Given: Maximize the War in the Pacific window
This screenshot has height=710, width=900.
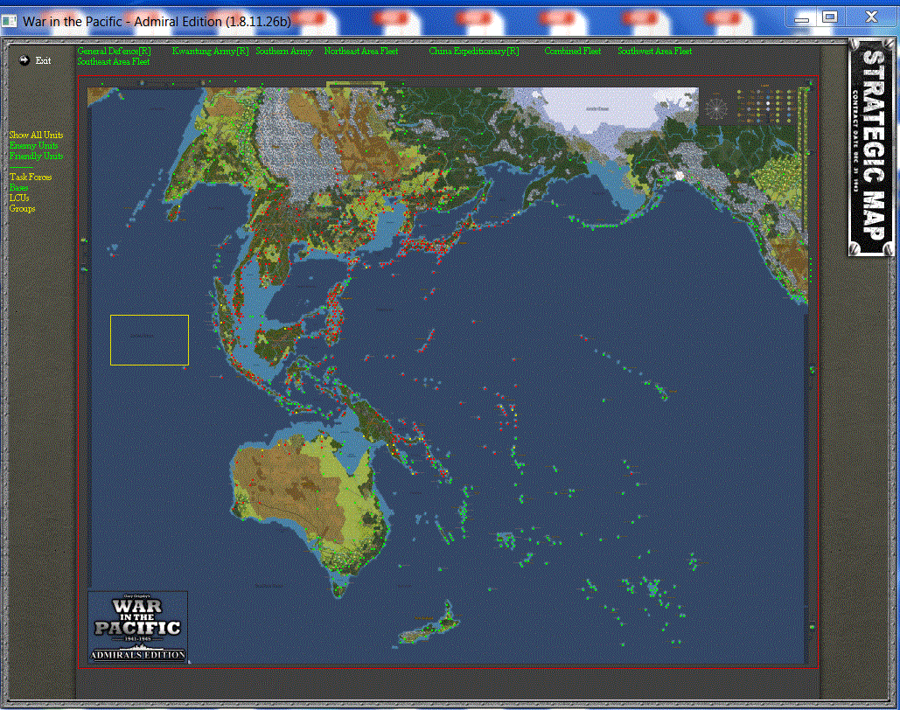Looking at the screenshot, I should tap(829, 17).
